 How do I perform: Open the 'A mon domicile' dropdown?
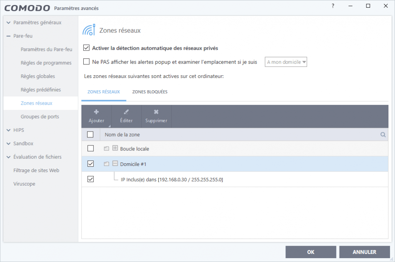pyautogui.click(x=285, y=62)
